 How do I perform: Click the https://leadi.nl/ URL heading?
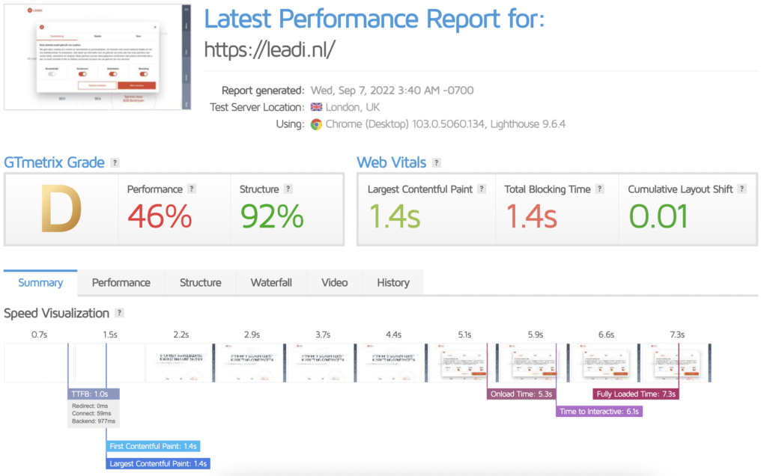coord(270,49)
